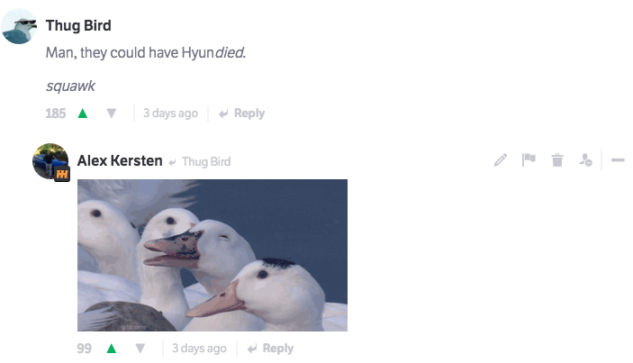Open the ducks GIF image
Image resolution: width=633 pixels, height=363 pixels.
tap(213, 255)
